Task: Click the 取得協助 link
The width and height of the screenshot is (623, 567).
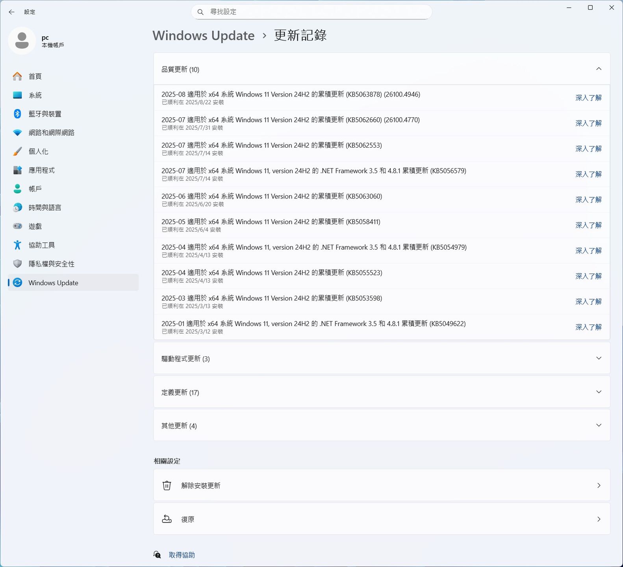Action: point(182,555)
